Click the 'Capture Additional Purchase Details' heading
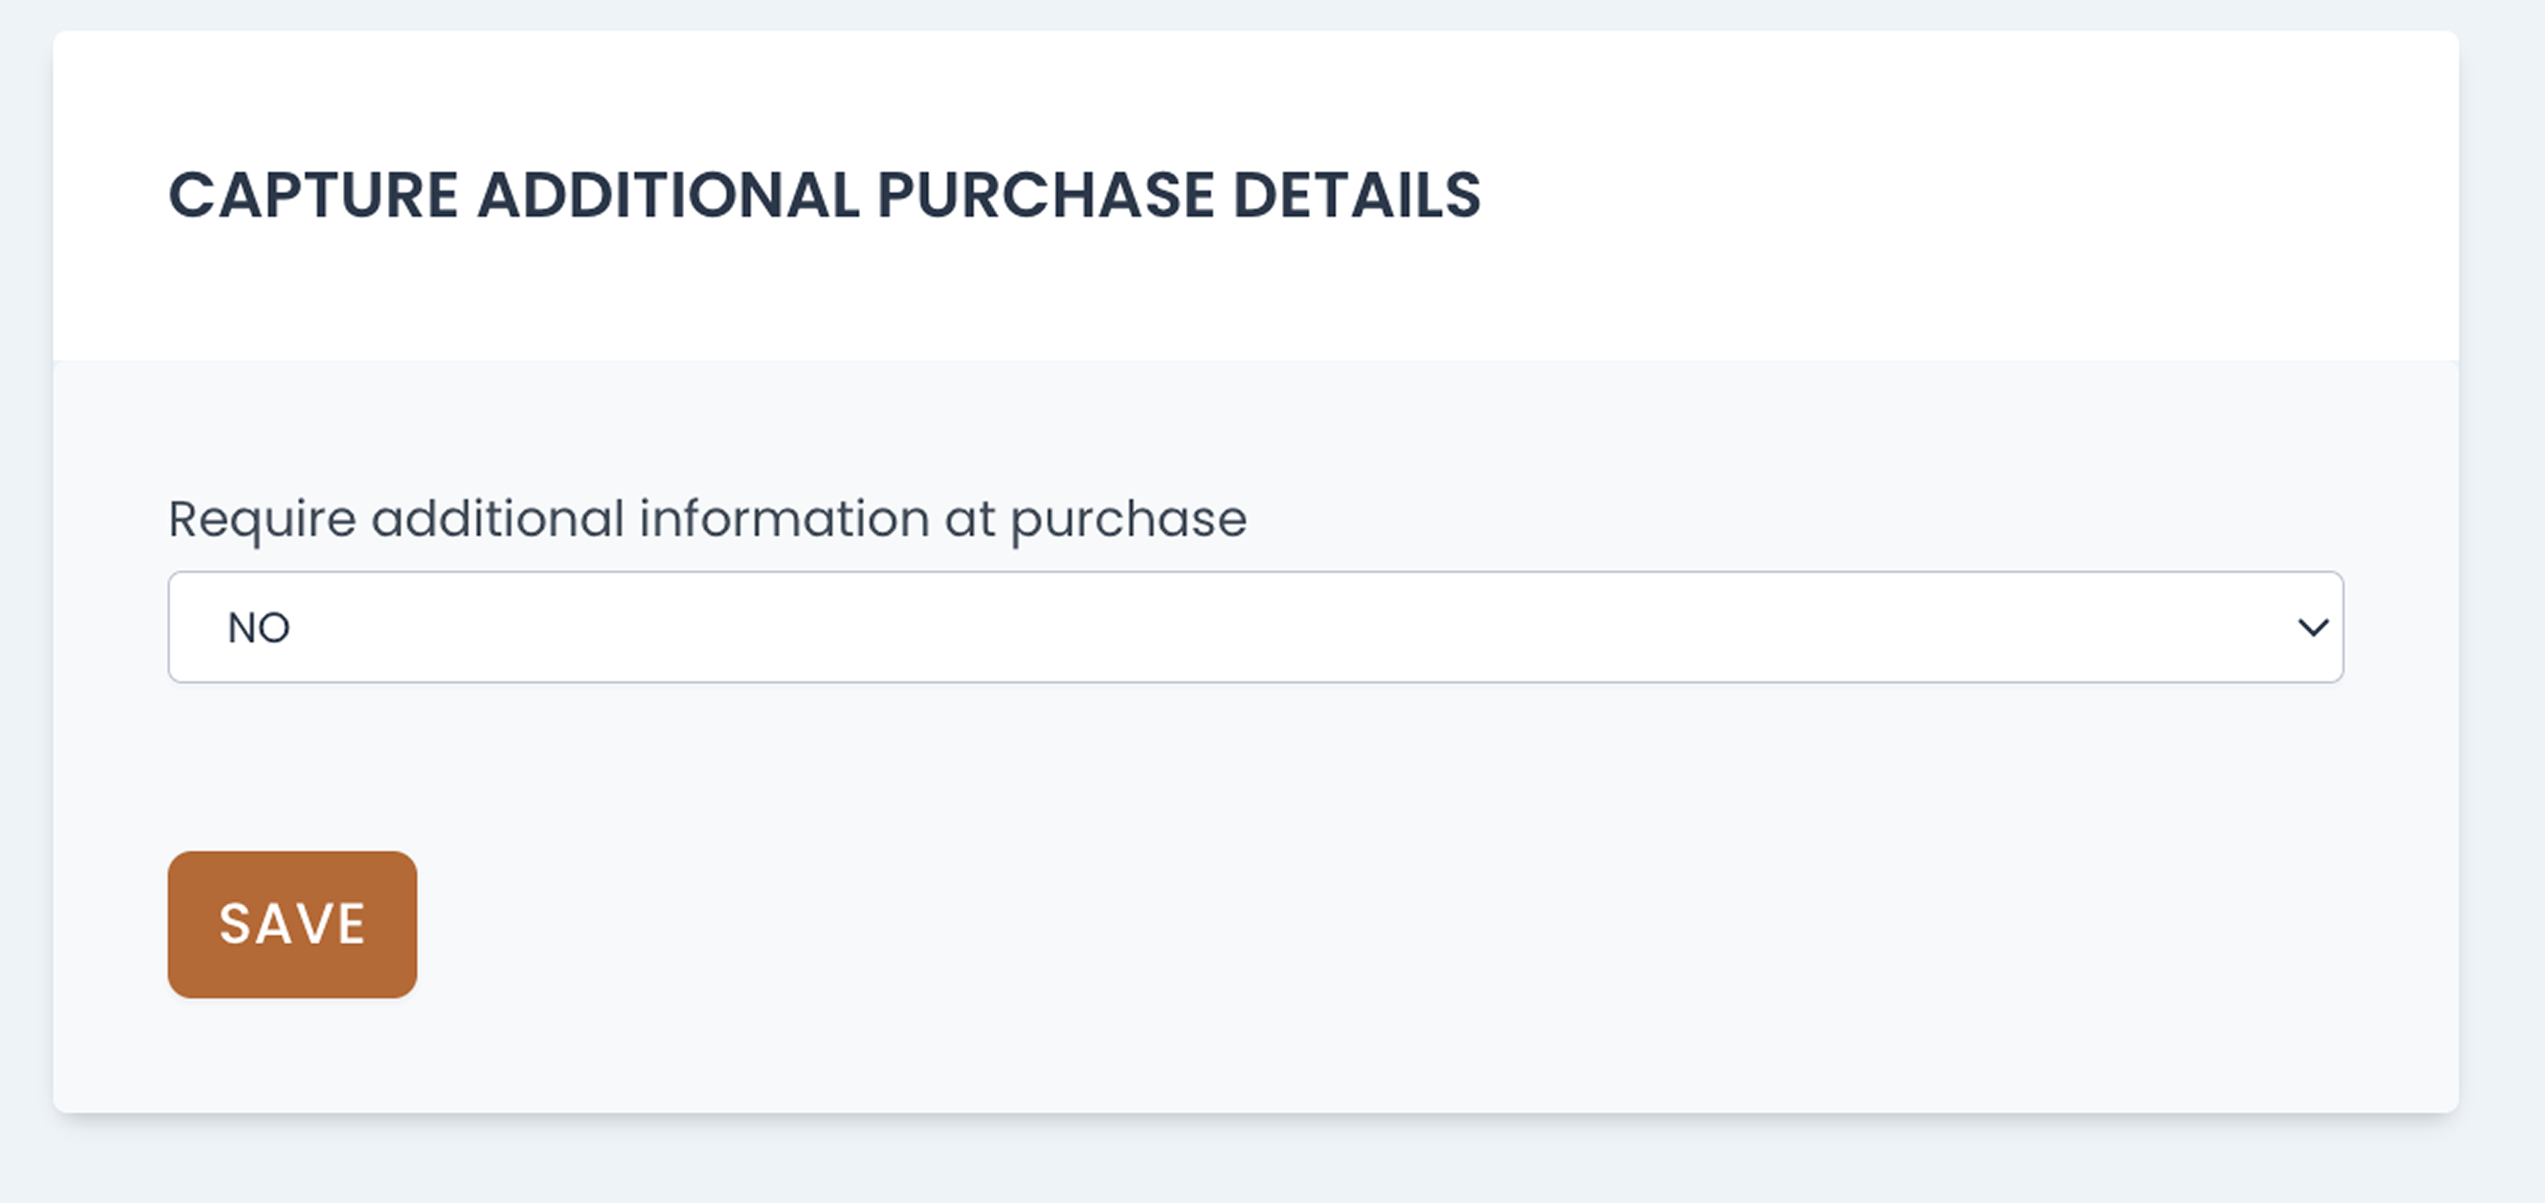The width and height of the screenshot is (2545, 1203). point(824,194)
